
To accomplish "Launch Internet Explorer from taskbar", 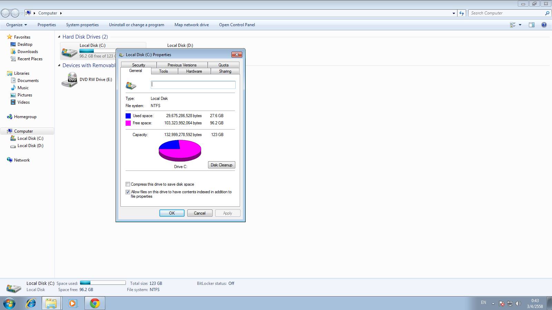I will pos(31,303).
